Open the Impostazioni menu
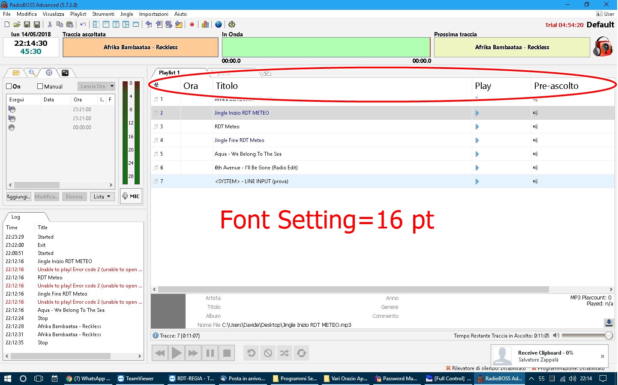 pos(154,14)
